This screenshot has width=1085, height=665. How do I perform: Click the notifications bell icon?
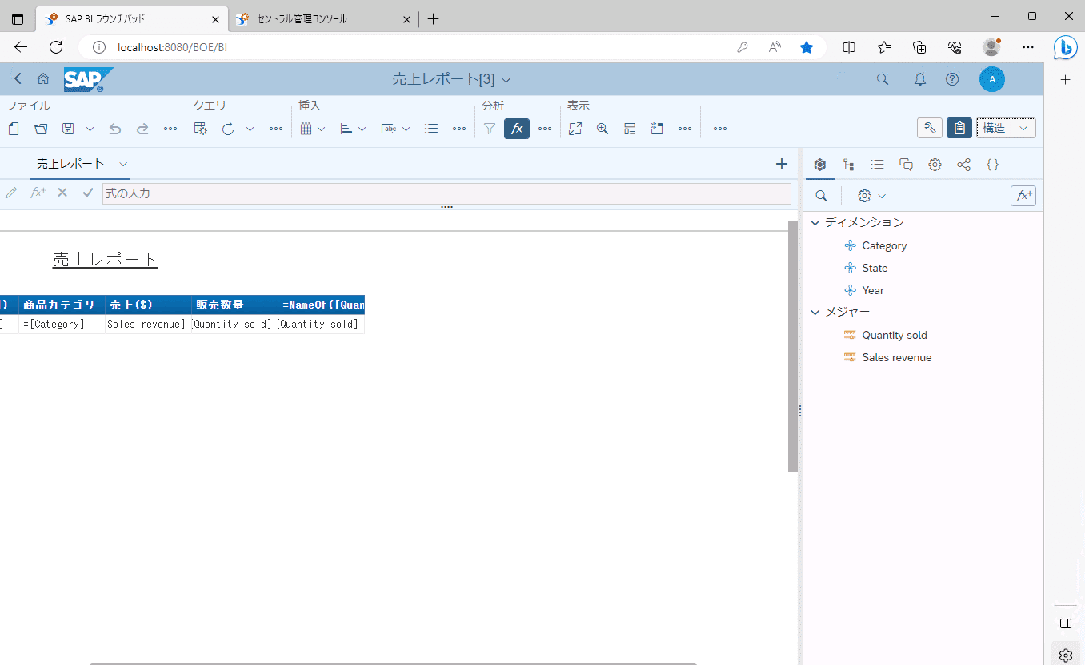[x=920, y=79]
